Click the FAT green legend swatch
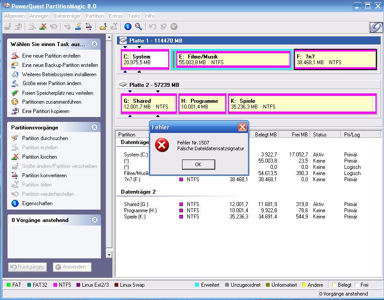The width and height of the screenshot is (384, 300). click(x=9, y=285)
